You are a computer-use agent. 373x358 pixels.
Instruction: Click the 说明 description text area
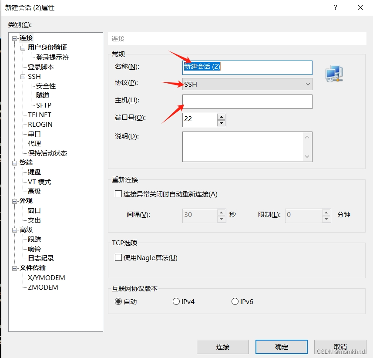pyautogui.click(x=243, y=147)
